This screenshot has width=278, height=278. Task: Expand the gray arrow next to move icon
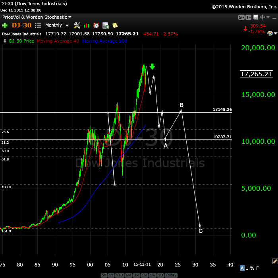click(x=268, y=17)
